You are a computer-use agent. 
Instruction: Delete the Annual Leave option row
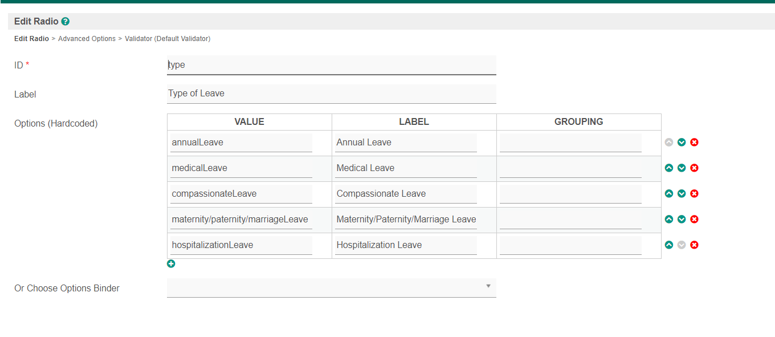point(694,142)
